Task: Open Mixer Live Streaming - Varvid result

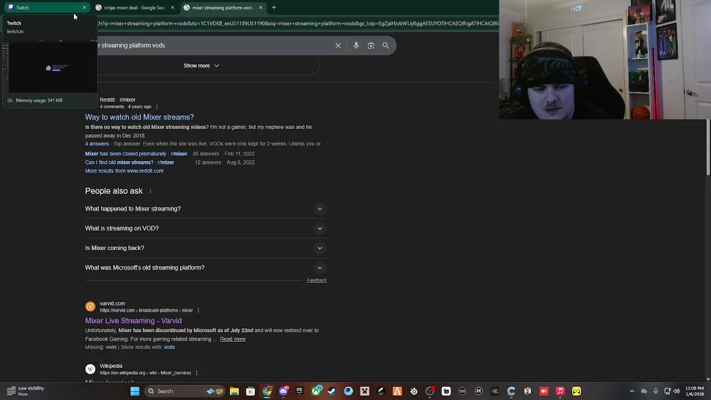Action: 133,321
